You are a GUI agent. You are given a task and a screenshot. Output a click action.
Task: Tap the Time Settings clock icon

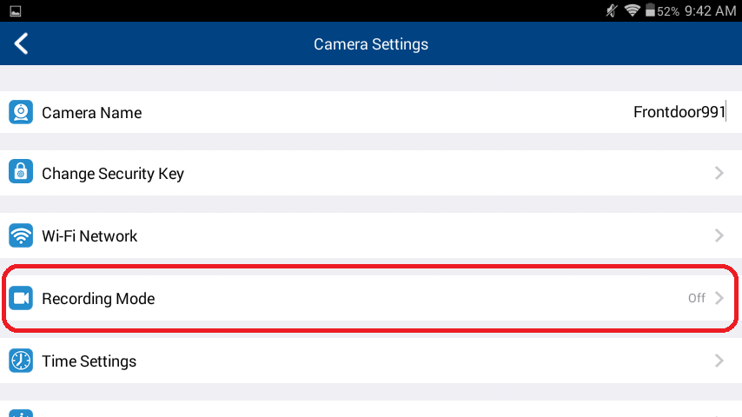tap(21, 361)
